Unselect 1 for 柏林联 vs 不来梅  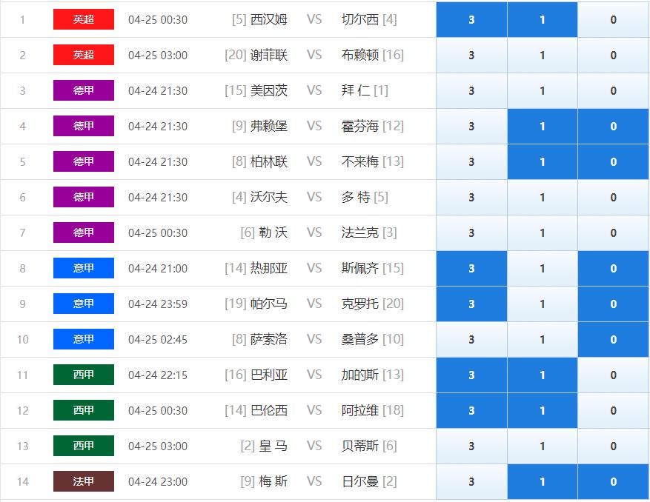click(x=543, y=162)
